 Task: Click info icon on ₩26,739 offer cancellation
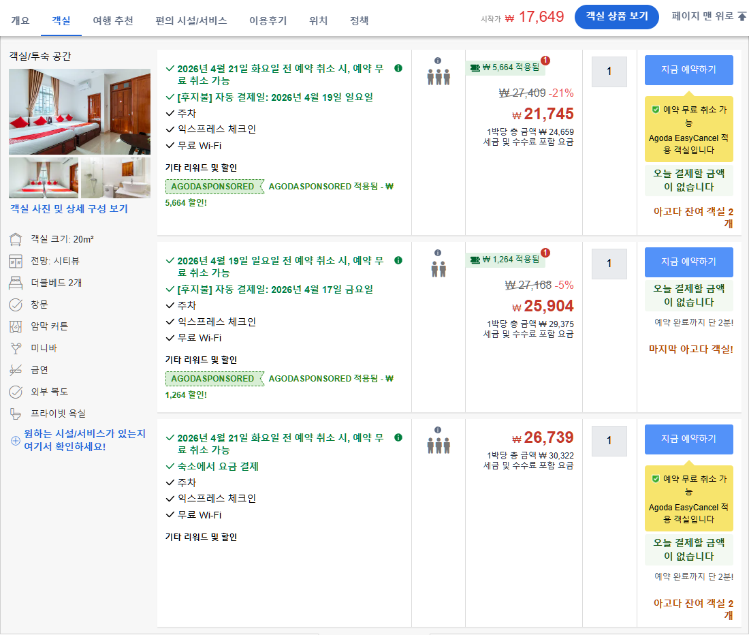coord(398,437)
